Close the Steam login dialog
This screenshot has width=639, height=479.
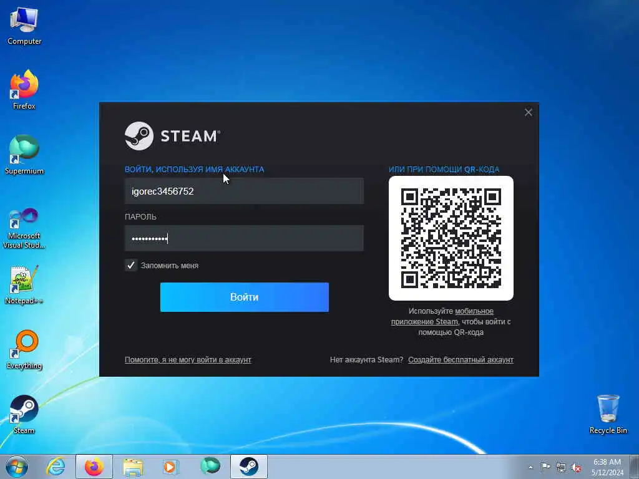click(x=528, y=112)
